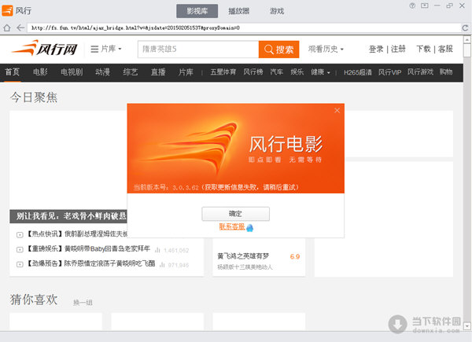
Task: Click the 联系客服 link
Action: (231, 227)
